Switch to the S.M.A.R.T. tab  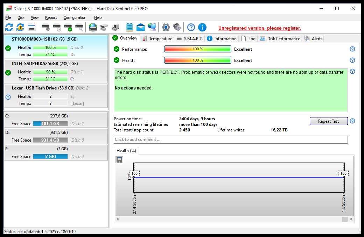pyautogui.click(x=190, y=39)
